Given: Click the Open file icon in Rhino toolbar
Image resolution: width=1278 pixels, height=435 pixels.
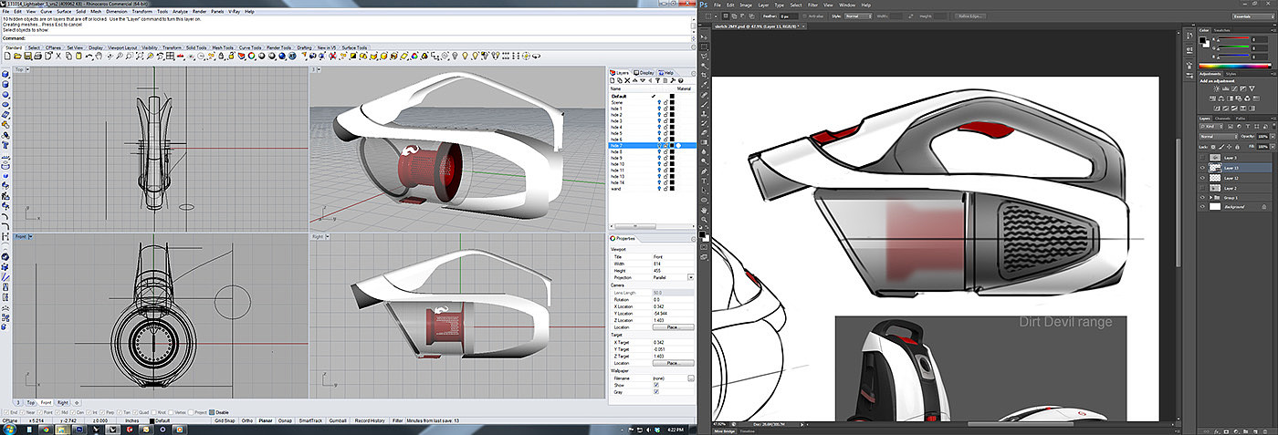Looking at the screenshot, I should tap(16, 57).
